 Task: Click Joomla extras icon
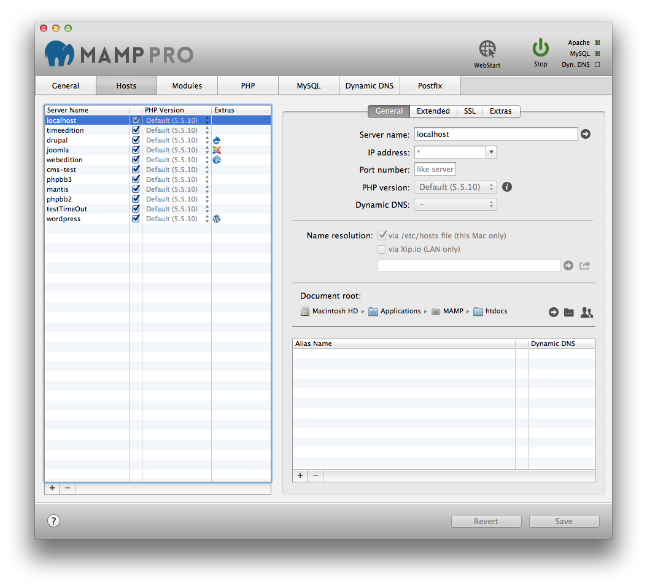217,151
